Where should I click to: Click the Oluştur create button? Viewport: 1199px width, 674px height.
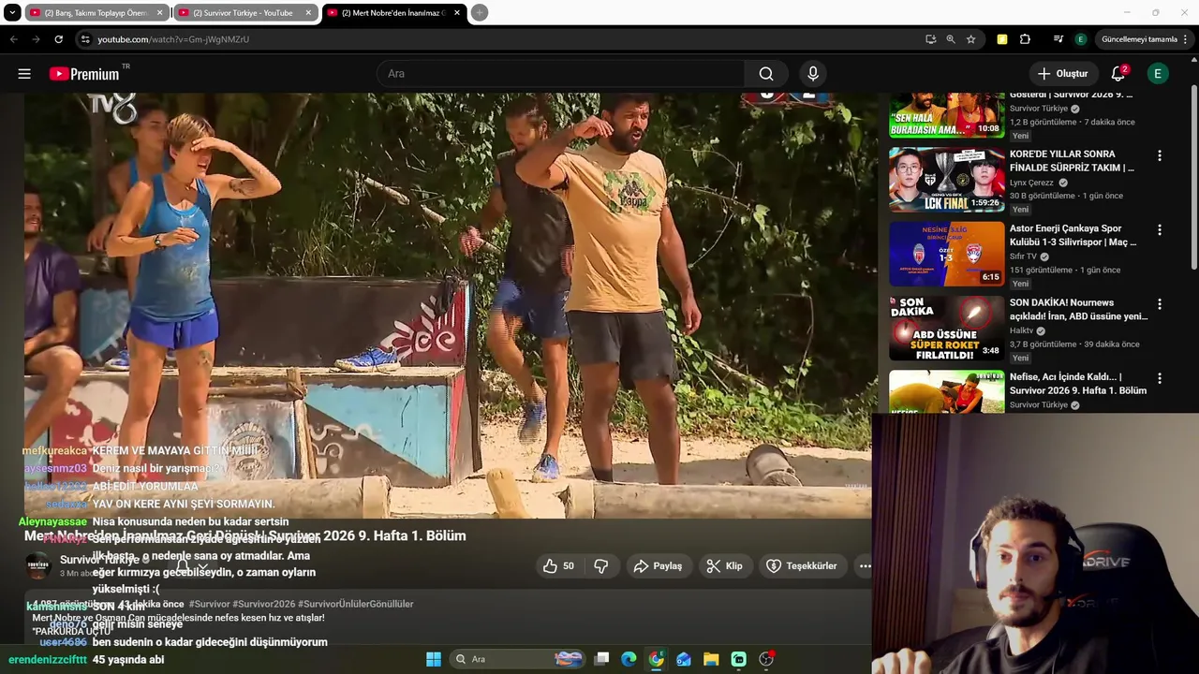[1062, 74]
